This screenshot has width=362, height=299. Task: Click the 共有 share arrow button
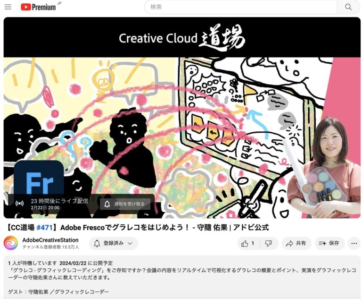[296, 243]
